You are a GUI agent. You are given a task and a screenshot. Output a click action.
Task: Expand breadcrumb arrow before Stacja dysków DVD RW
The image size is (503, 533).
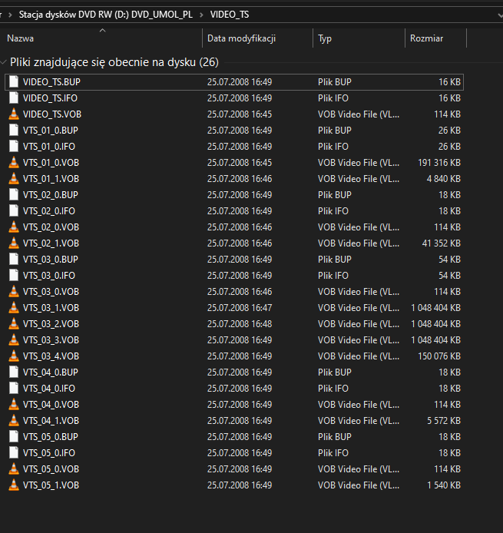(x=10, y=15)
